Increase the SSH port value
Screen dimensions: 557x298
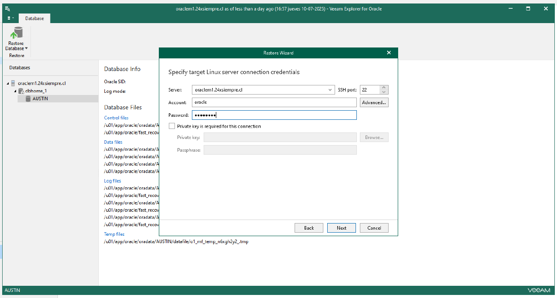pos(383,88)
